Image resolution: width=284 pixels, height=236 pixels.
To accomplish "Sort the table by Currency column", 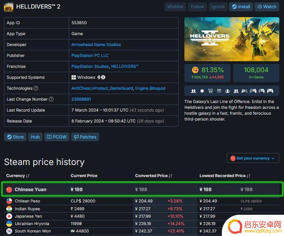I will [18, 176].
